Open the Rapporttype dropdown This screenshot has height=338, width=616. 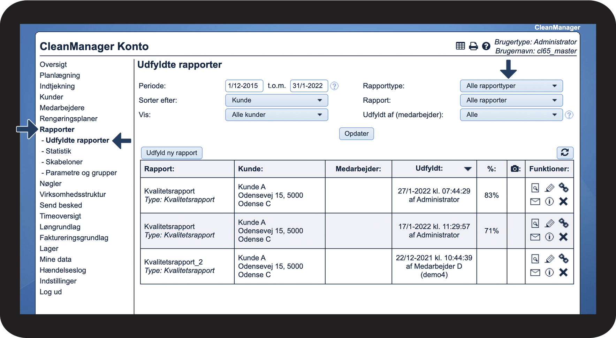pyautogui.click(x=511, y=86)
